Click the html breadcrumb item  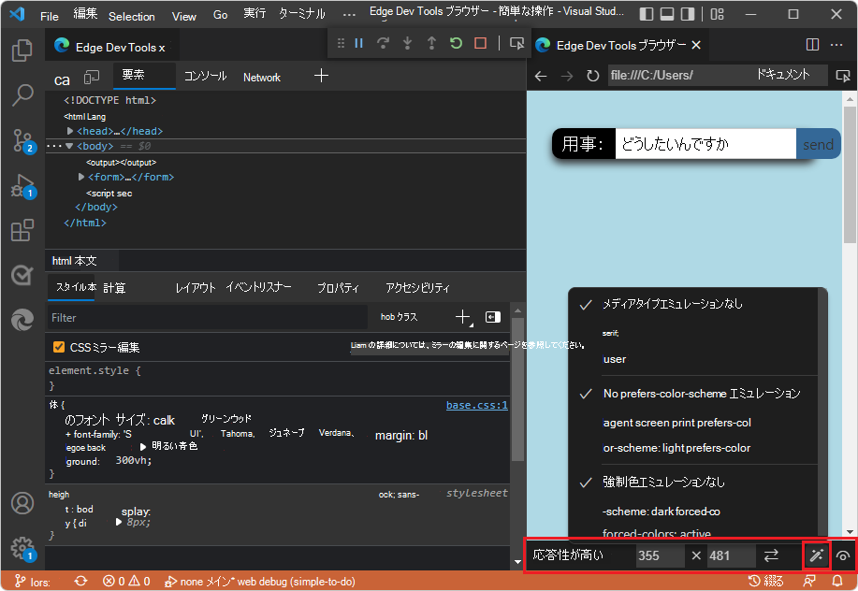(x=62, y=261)
